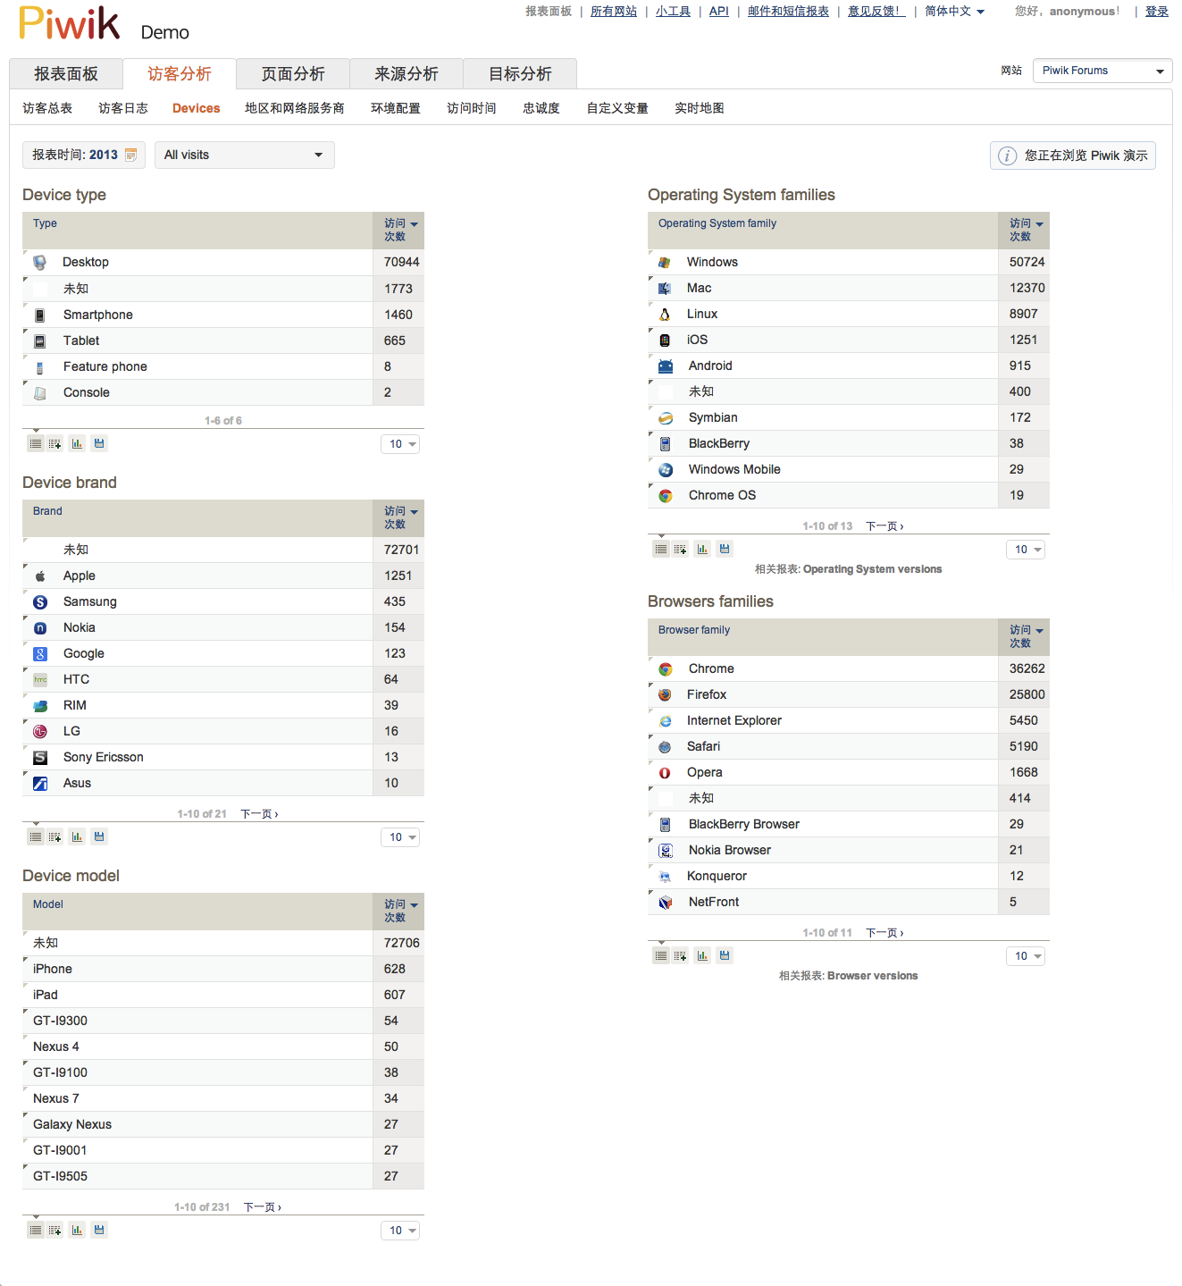1182x1286 pixels.
Task: Select simple table view icon under Device model
Action: [x=36, y=1230]
